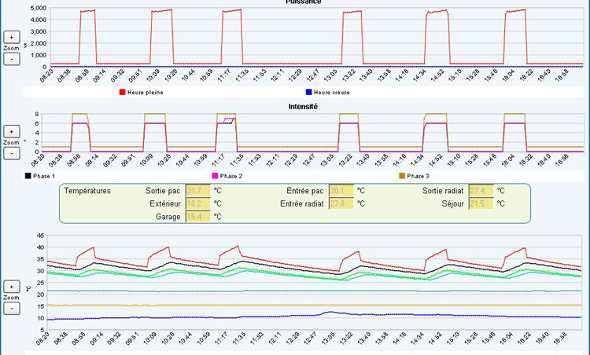Screen dimensions: 590x355
Task: Zoom in on the Puissance chart
Action: click(12, 37)
